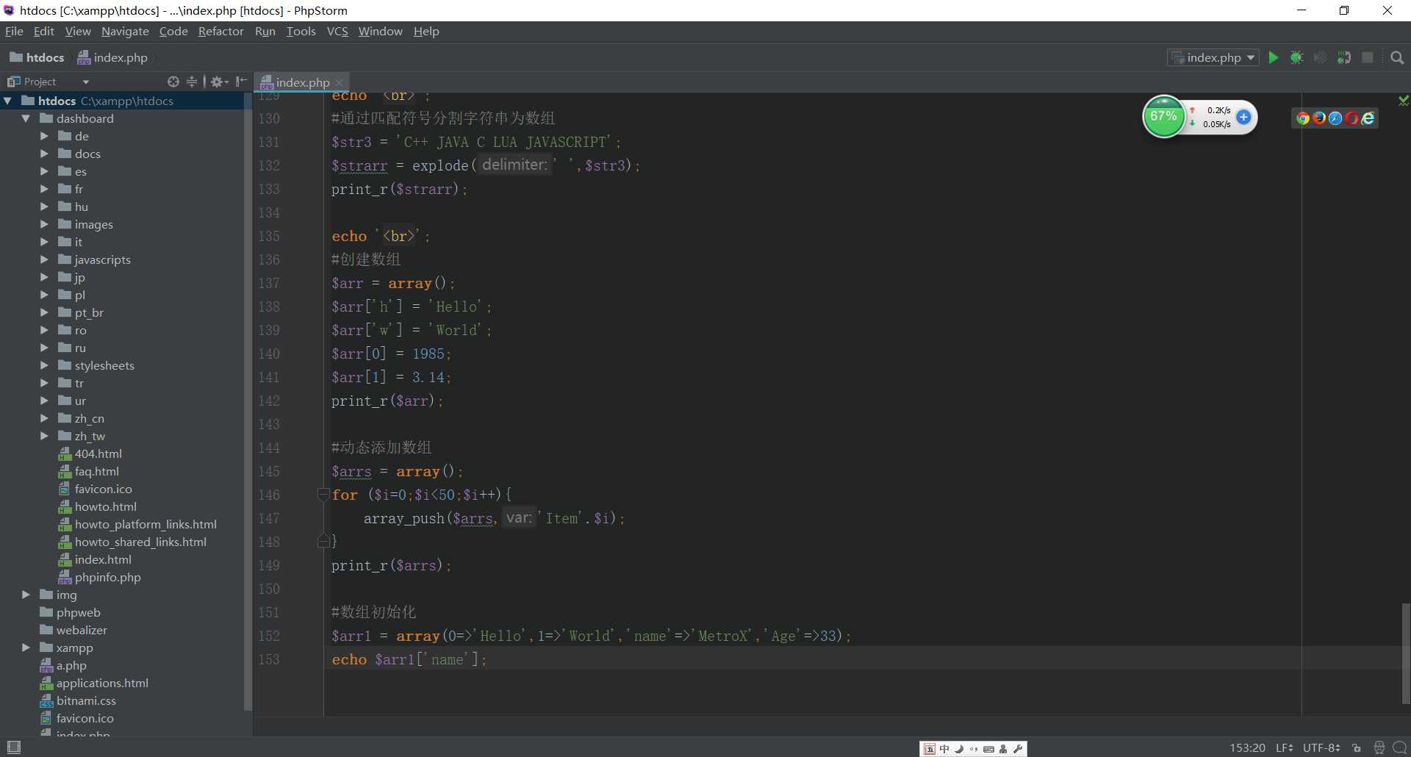Preview index.php in Internet Explorer
The width and height of the screenshot is (1411, 757).
1368,118
